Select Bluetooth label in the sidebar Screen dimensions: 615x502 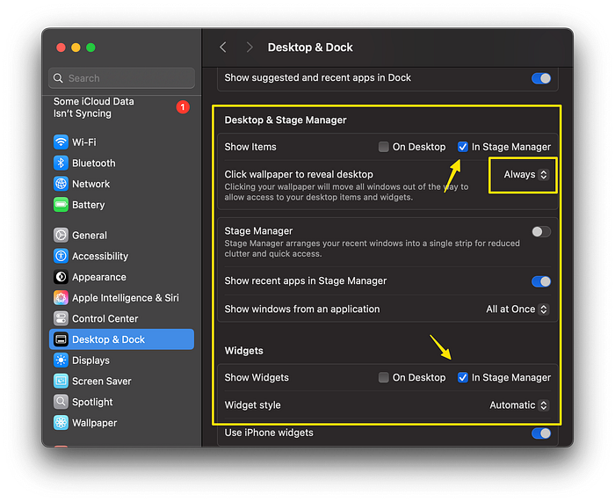tap(94, 163)
